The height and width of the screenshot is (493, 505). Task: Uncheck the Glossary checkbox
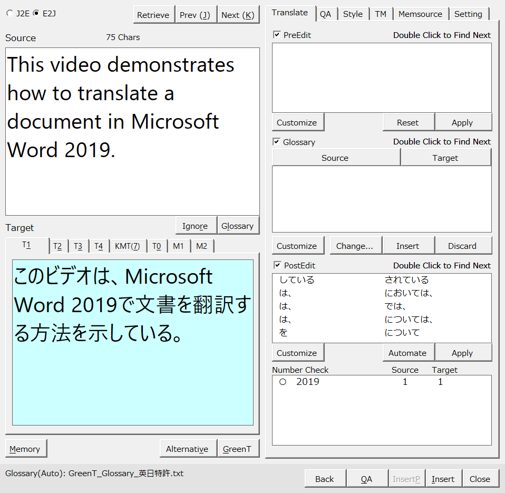[277, 142]
